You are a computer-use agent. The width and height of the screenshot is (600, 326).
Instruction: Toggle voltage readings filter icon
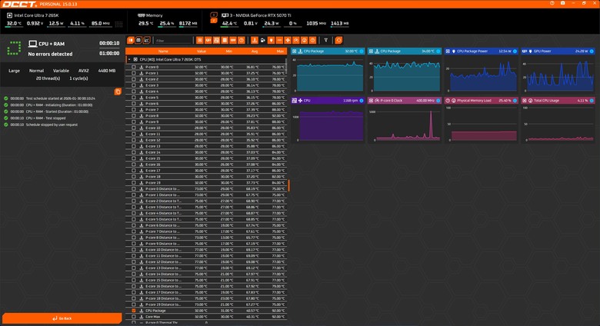pyautogui.click(x=263, y=40)
